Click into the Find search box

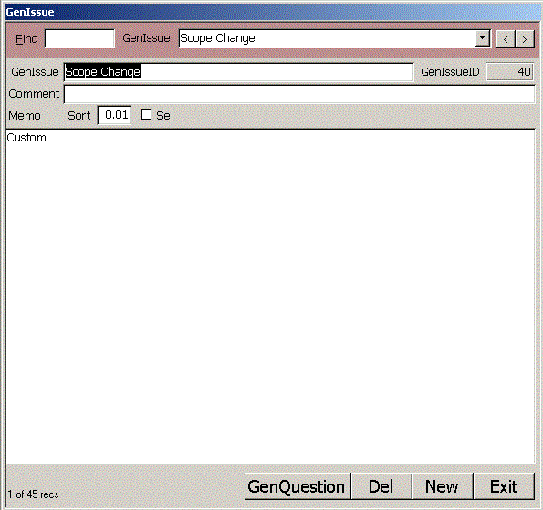(79, 38)
